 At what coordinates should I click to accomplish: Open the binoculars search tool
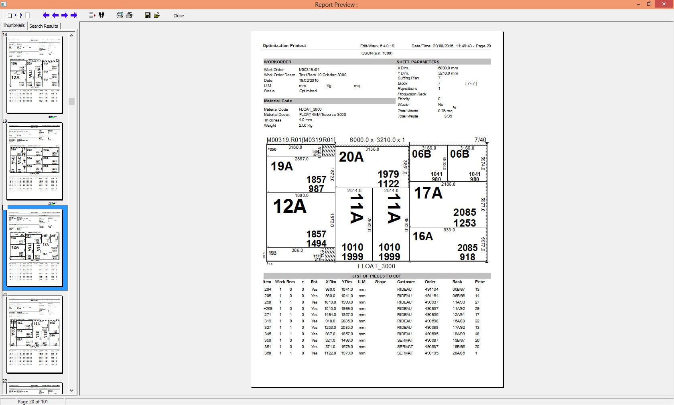coord(102,15)
